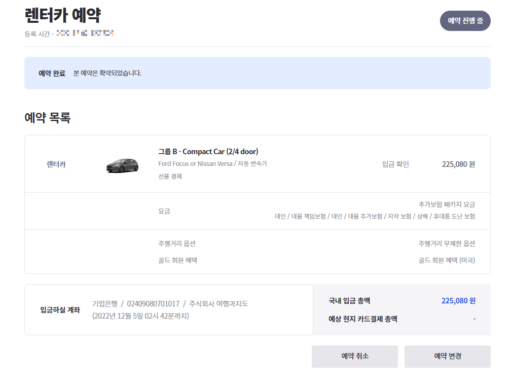This screenshot has width=511, height=381.
Task: Click the deposit deadline date text
Action: point(140,316)
